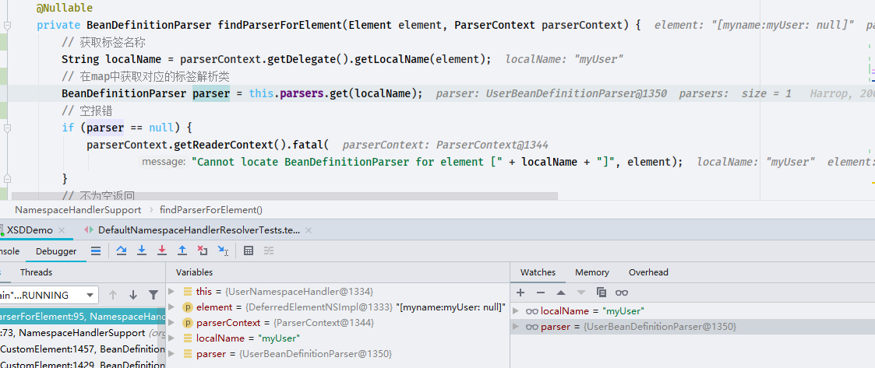Remove selected watch with minus icon
This screenshot has width=875, height=368.
540,293
